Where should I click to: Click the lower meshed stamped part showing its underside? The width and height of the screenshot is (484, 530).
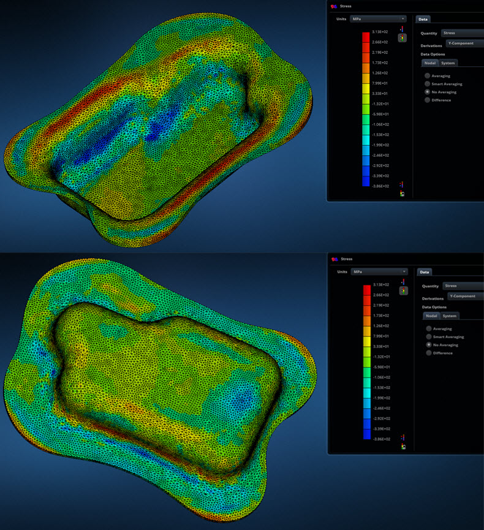click(x=160, y=390)
